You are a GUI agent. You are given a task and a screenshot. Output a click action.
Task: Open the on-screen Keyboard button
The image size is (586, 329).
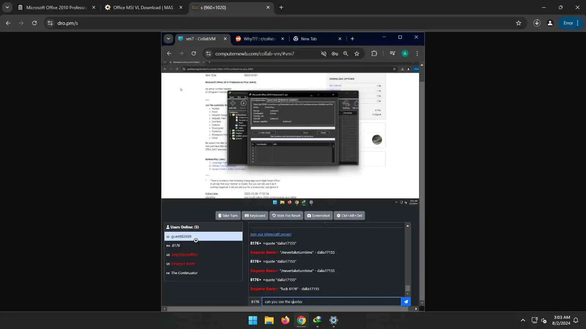[x=255, y=216]
